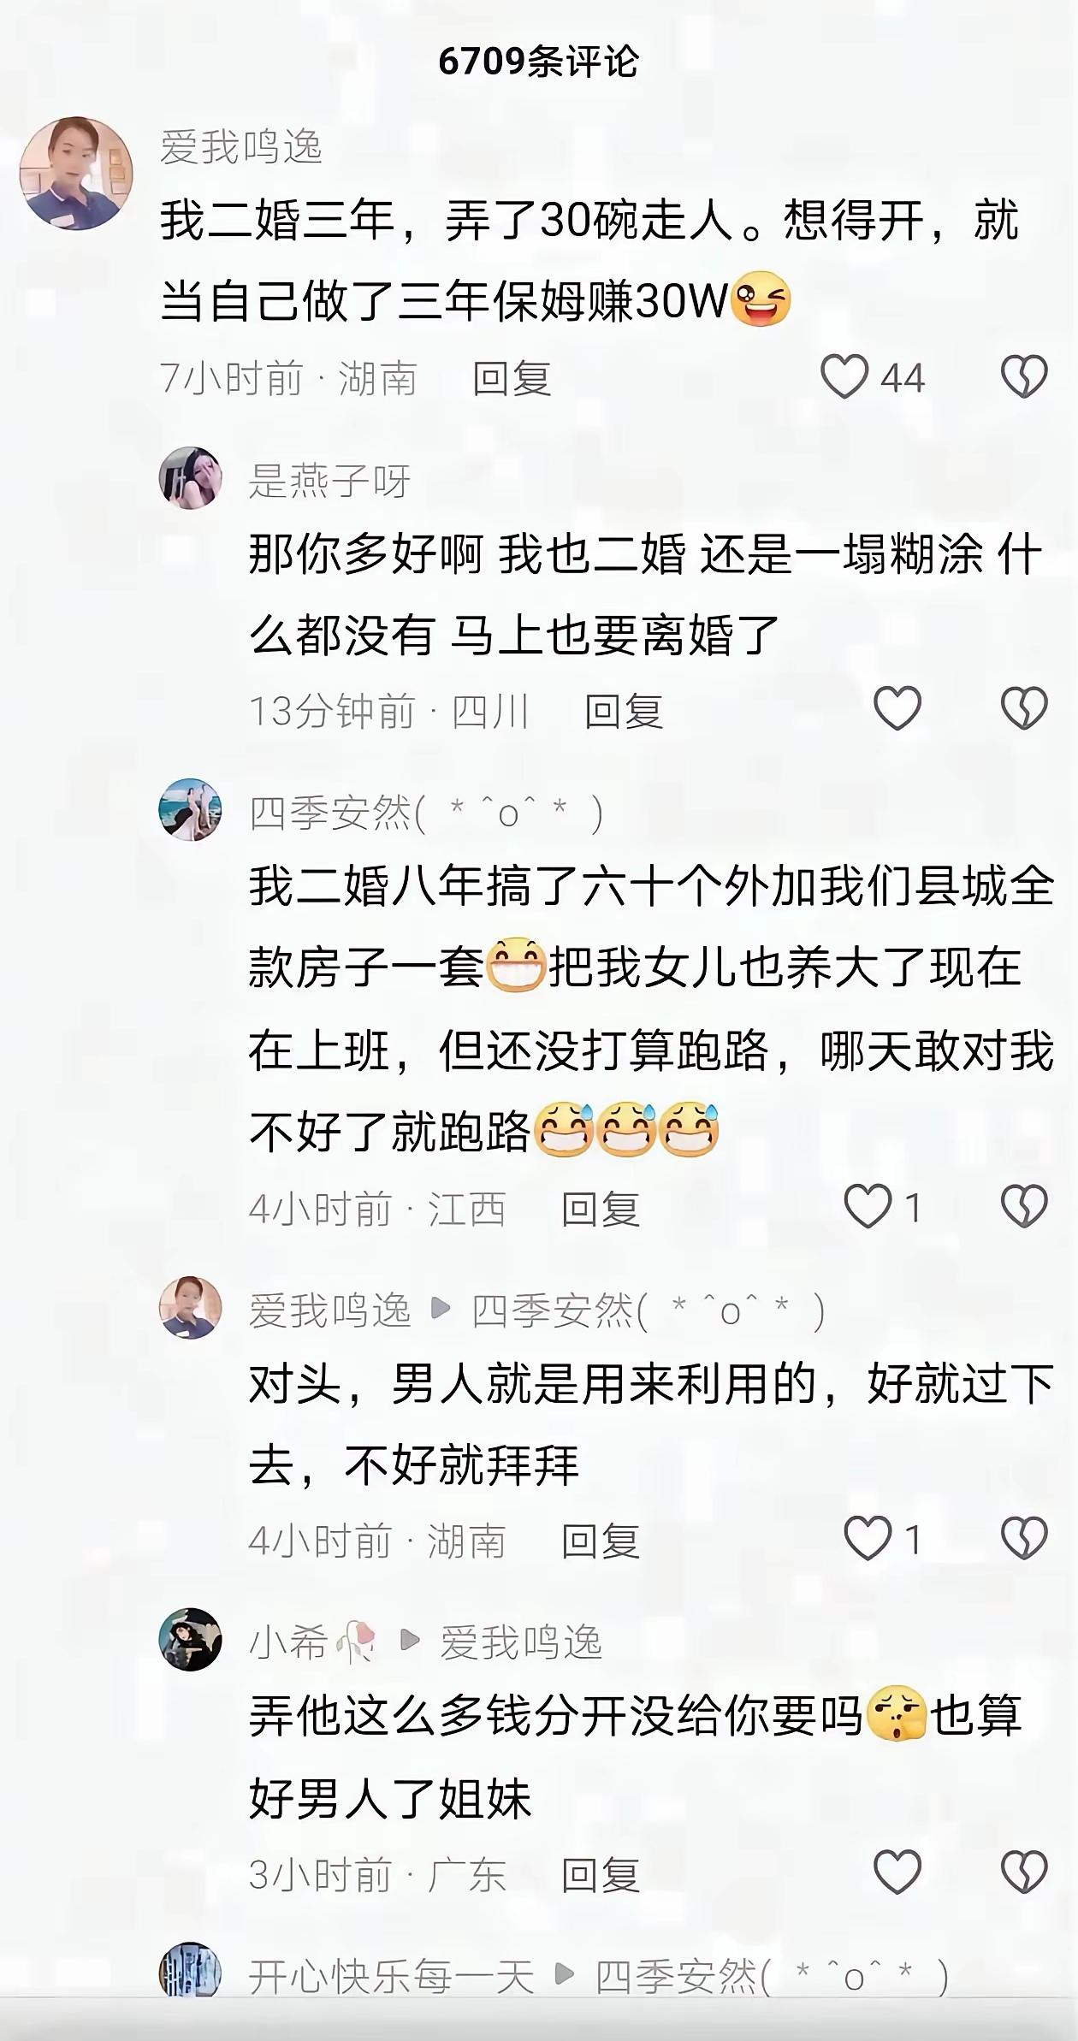
Task: Open 是燕子呀's avatar picture
Action: click(x=191, y=478)
